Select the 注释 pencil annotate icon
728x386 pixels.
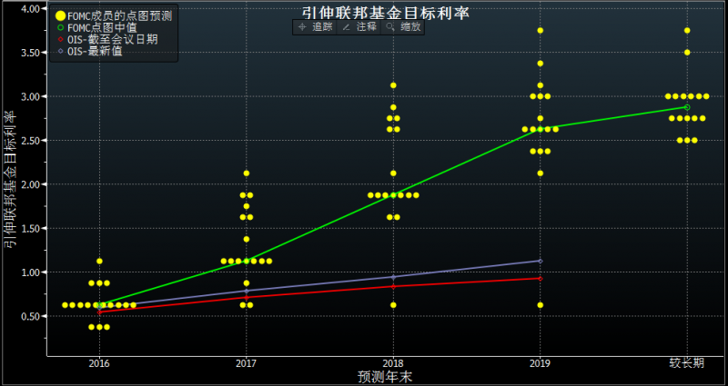346,27
